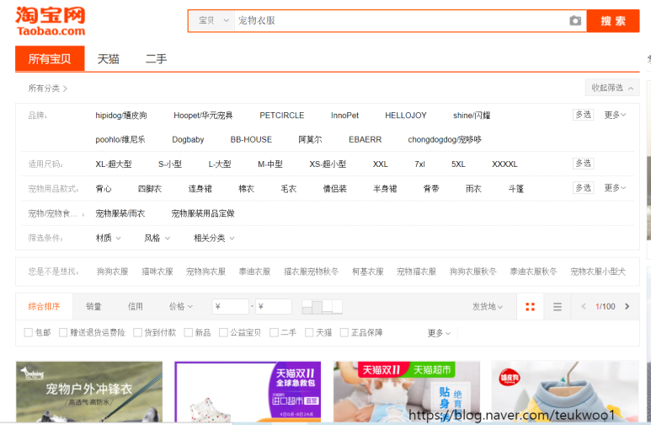Open 所有分类 breadcrumb
The width and height of the screenshot is (651, 425).
(47, 89)
